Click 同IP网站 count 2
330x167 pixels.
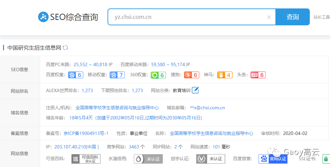pyautogui.click(x=176, y=147)
